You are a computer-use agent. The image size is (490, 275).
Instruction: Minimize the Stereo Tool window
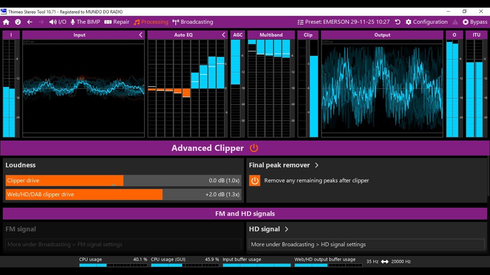pyautogui.click(x=448, y=11)
